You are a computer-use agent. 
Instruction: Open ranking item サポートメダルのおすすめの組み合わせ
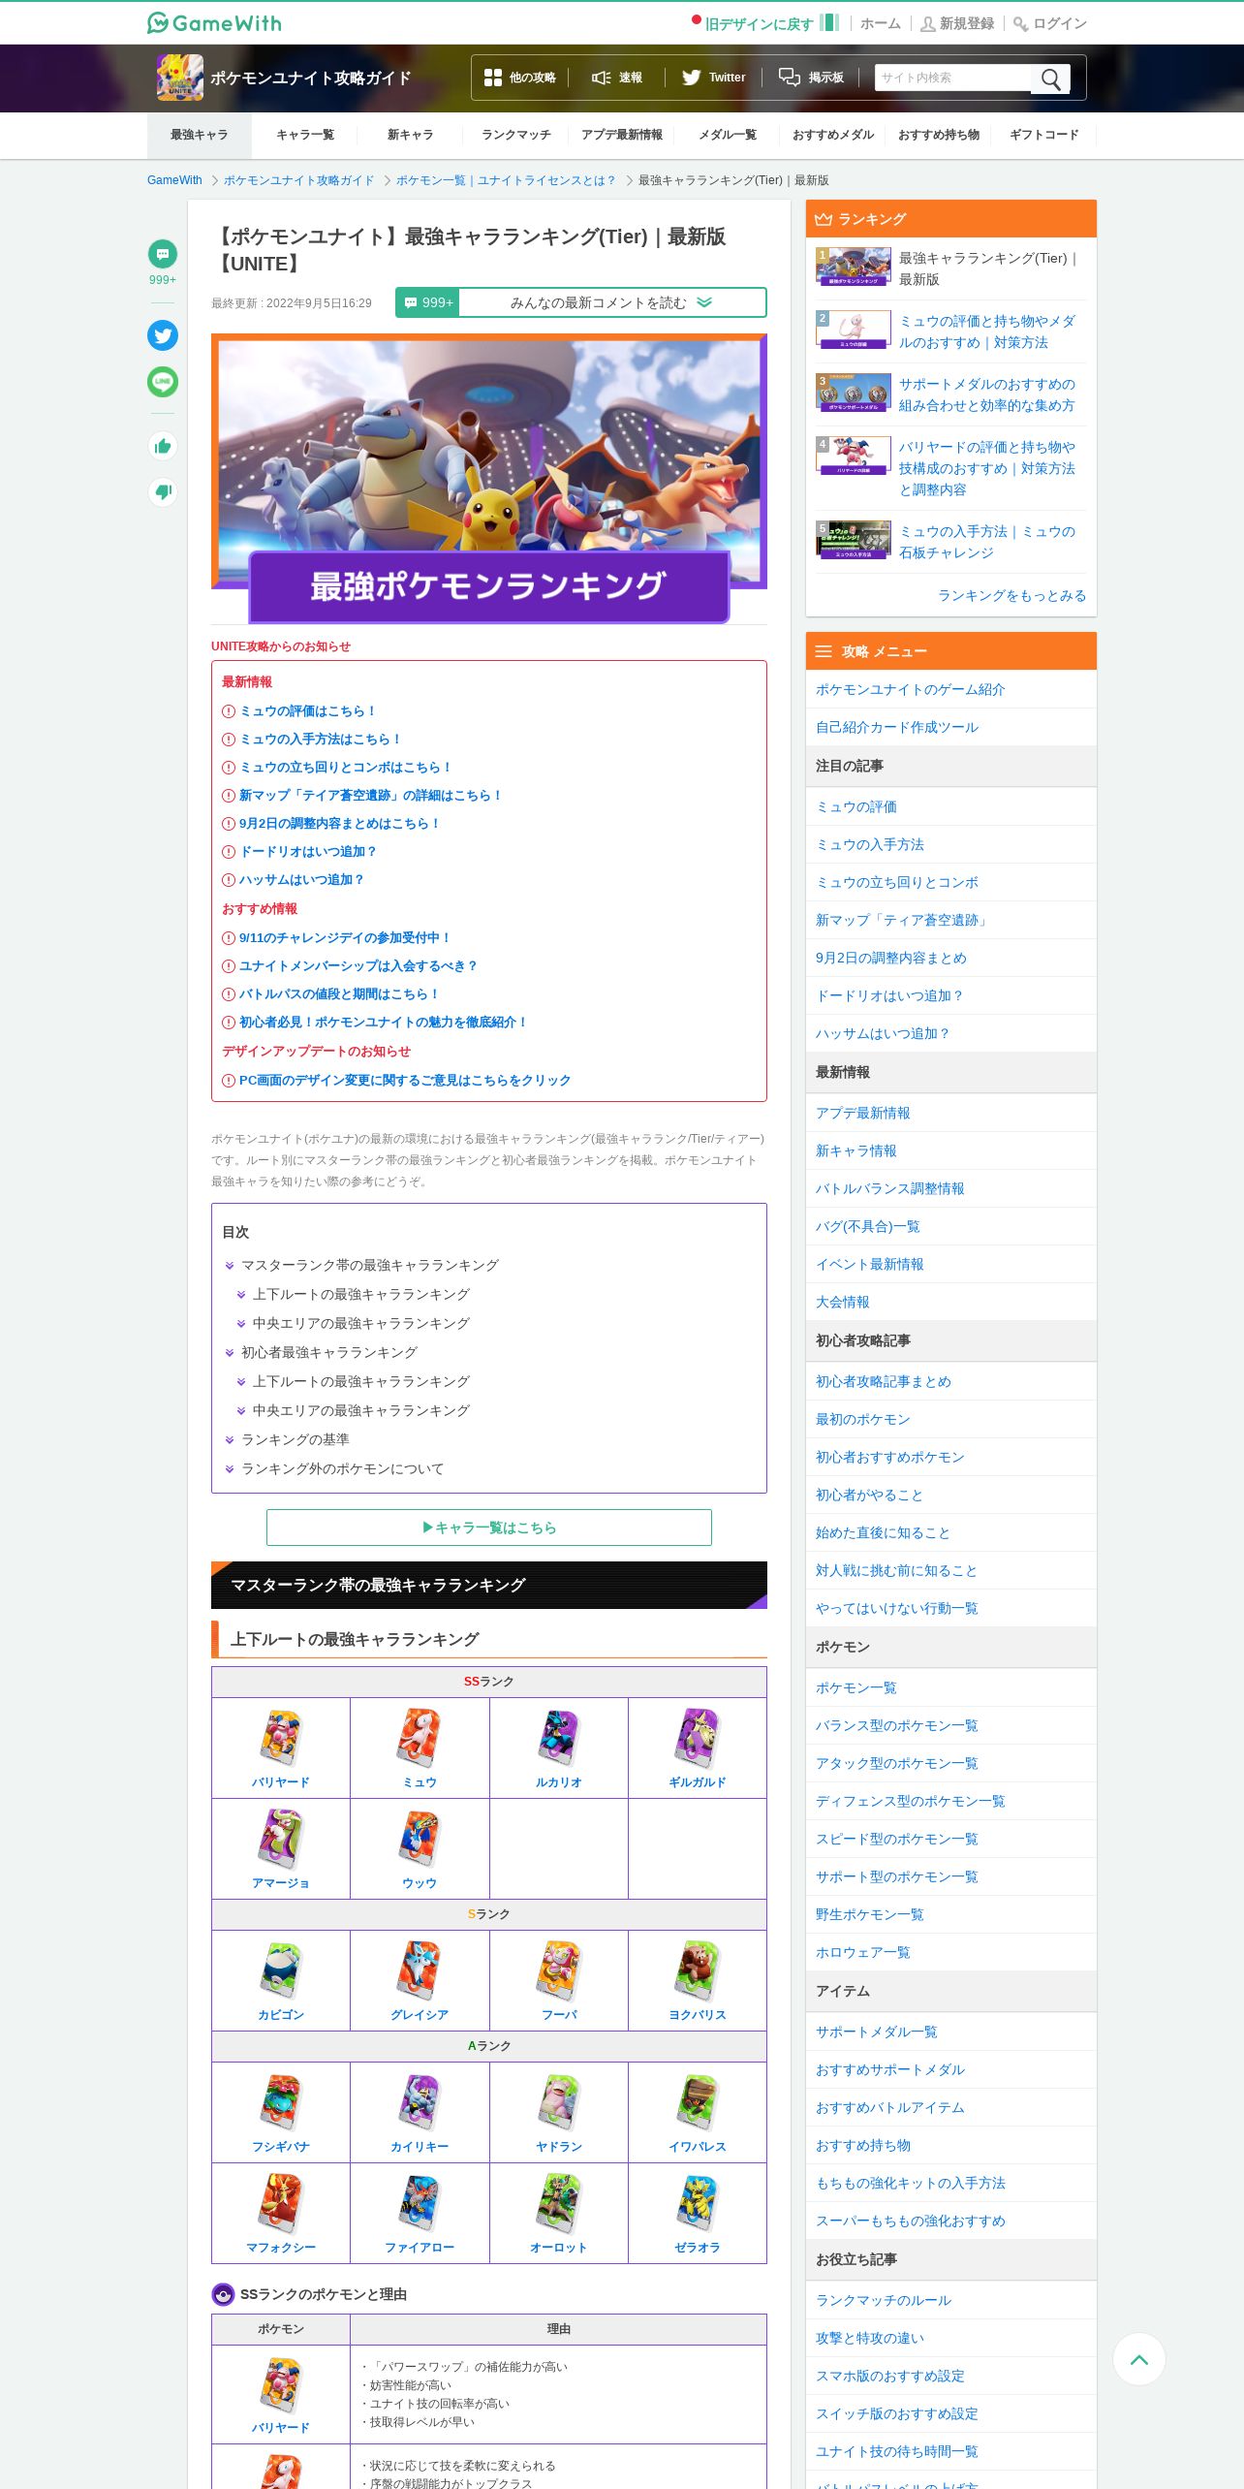[x=987, y=394]
